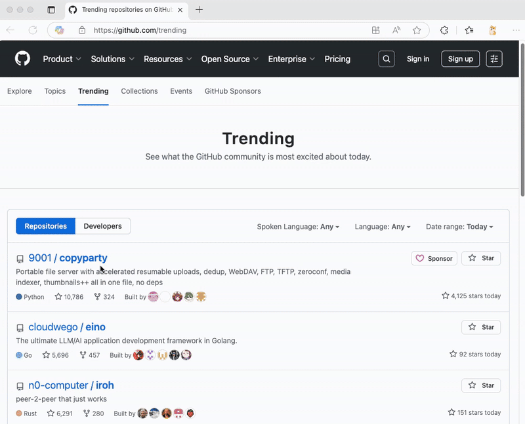Reload the page with refresh icon

(x=33, y=30)
